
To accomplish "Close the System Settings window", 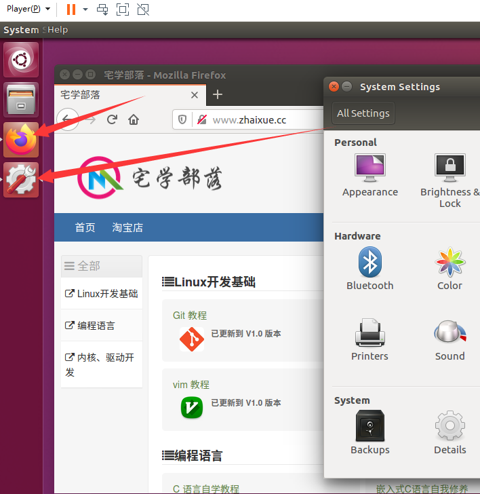I will (x=334, y=86).
